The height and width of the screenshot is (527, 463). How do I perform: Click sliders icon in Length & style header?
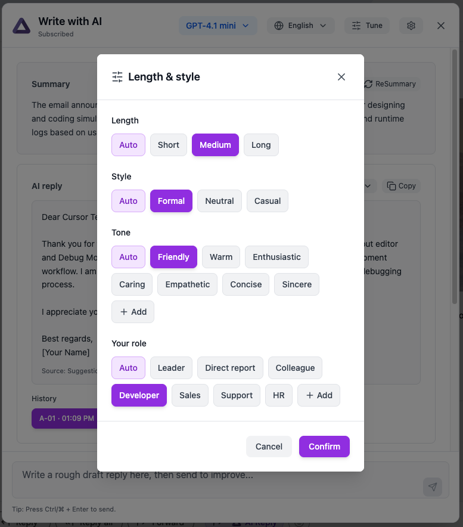[x=117, y=76]
